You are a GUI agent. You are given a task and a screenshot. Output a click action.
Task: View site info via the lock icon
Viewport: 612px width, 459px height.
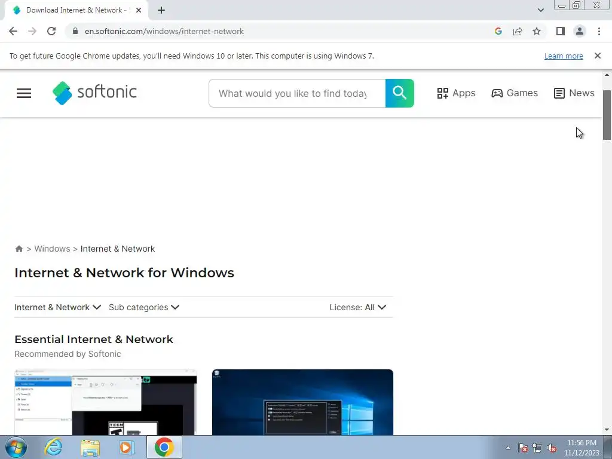point(75,31)
